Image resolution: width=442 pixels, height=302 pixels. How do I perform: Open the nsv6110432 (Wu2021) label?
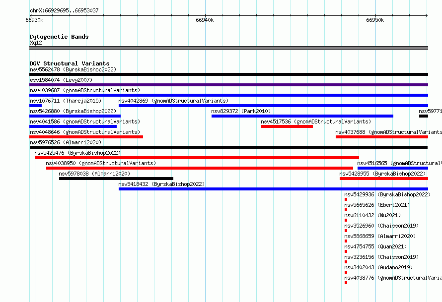[372, 215]
